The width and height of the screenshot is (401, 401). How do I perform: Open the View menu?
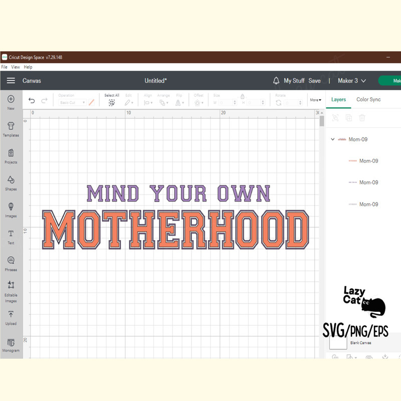click(x=16, y=67)
